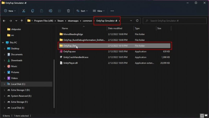Click the Rename icon in toolbar
This screenshot has height=118, width=209.
point(50,11)
